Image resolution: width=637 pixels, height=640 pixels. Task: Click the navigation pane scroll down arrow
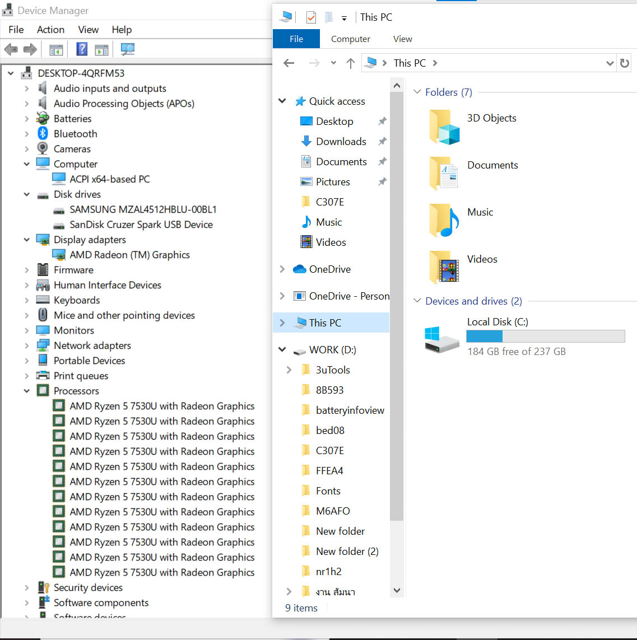tap(397, 590)
